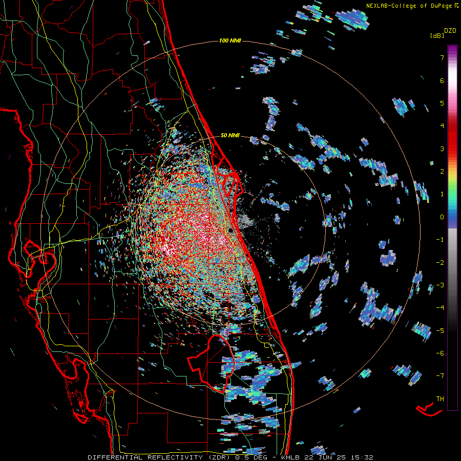Click the "-7" value on the color scale
The image size is (461, 461).
pos(440,376)
